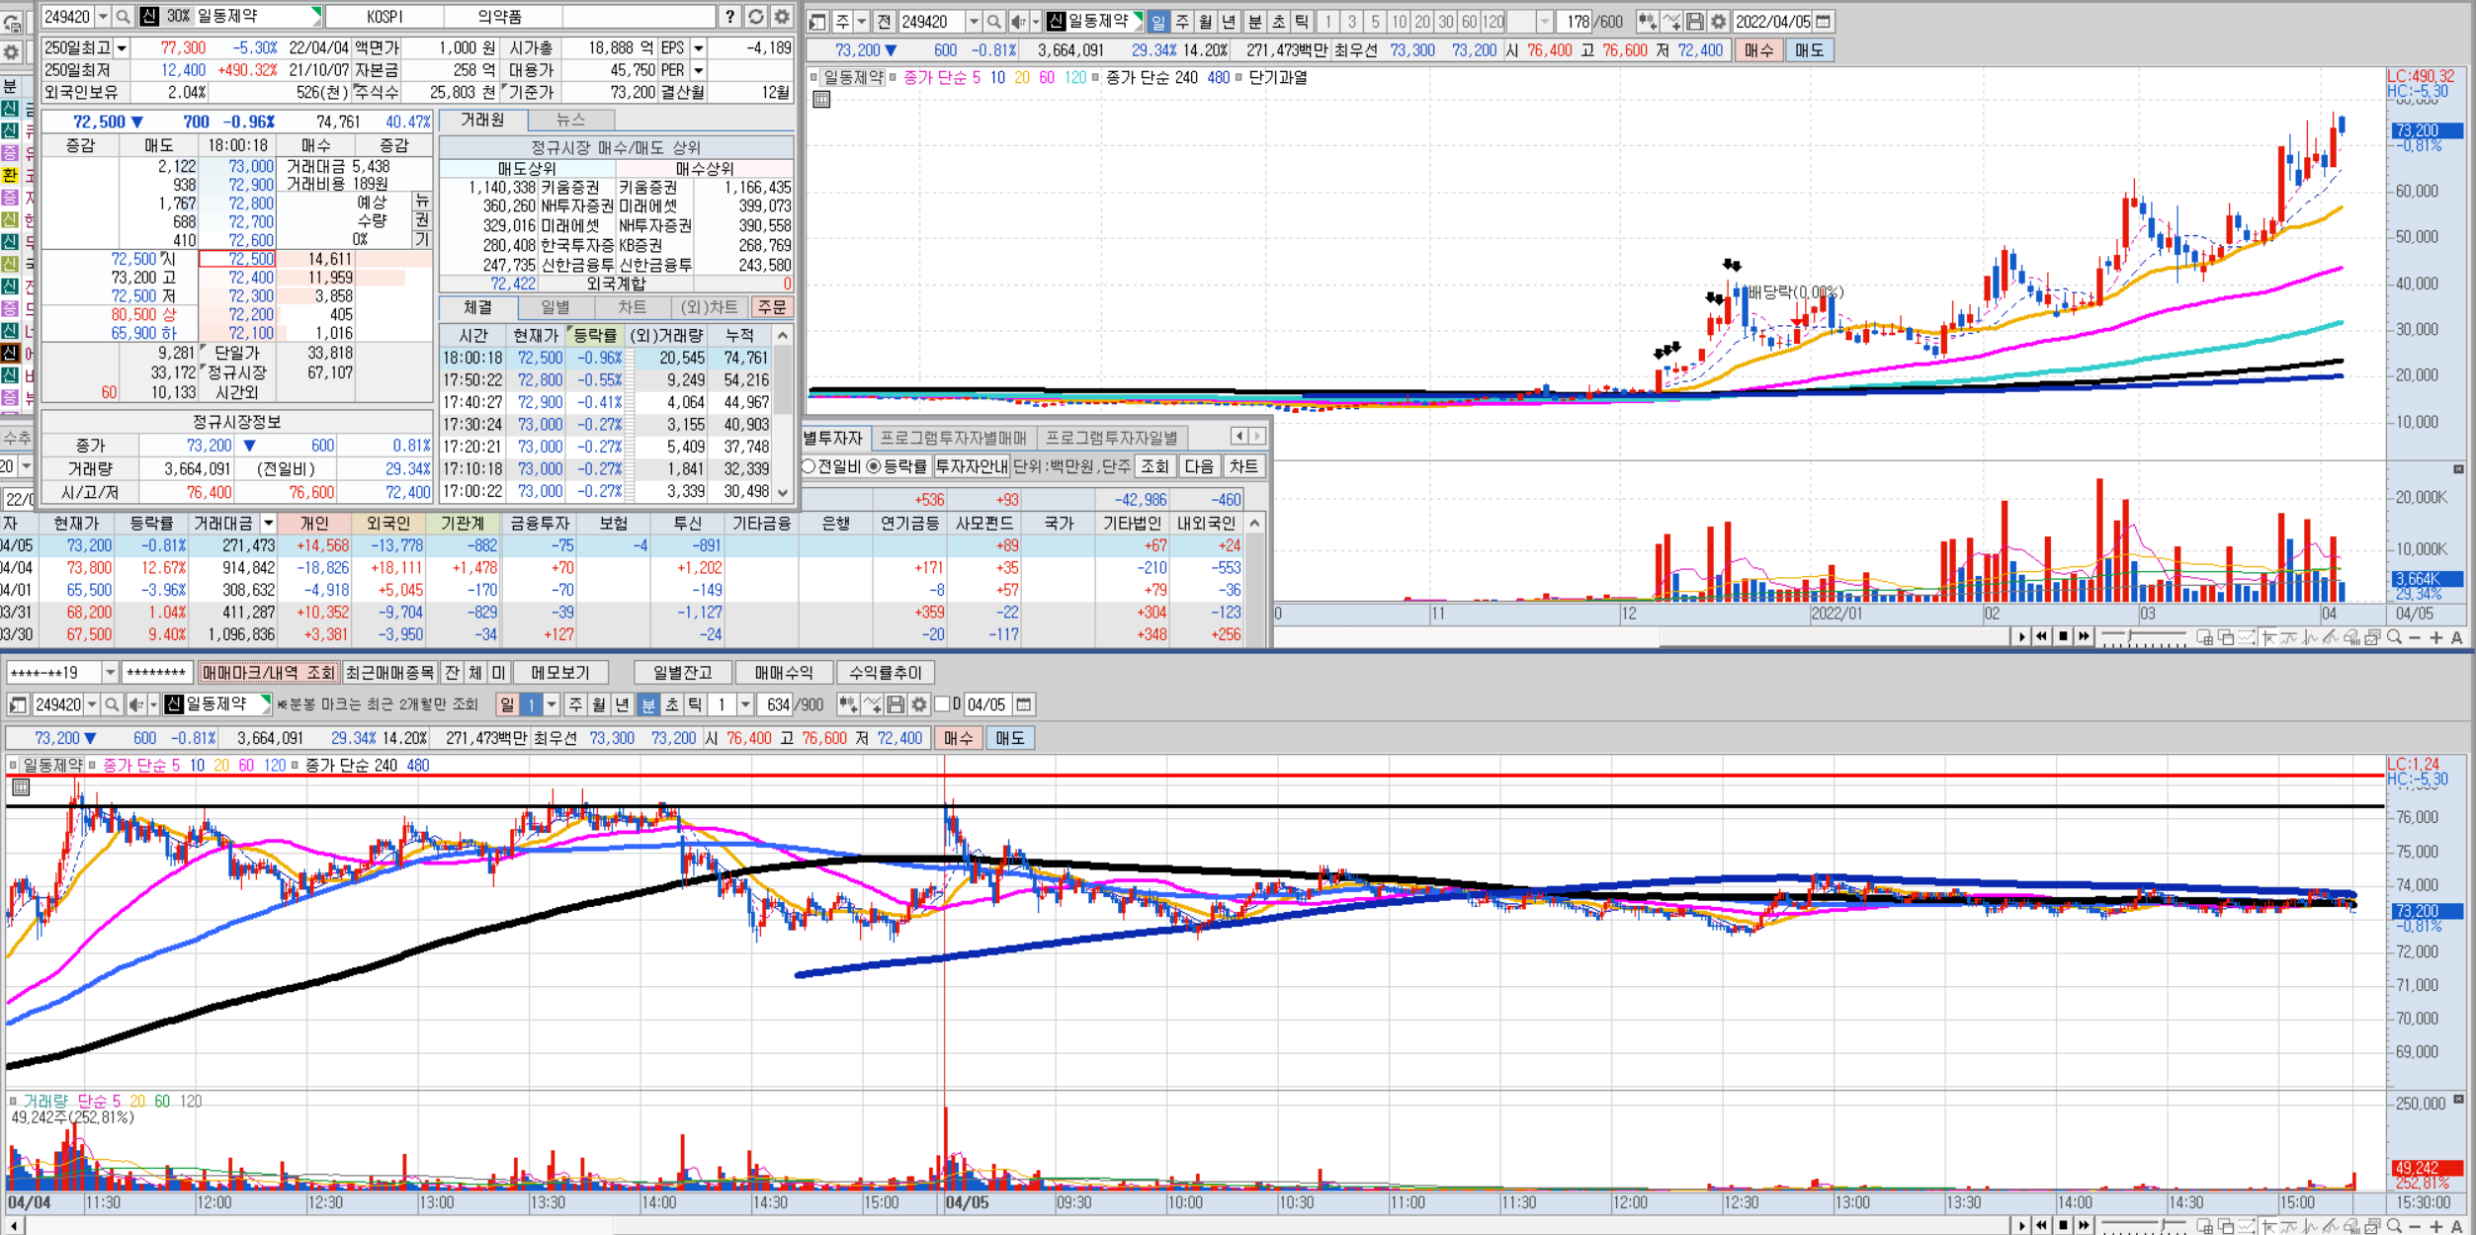Click the 메모보기 button

[x=560, y=673]
